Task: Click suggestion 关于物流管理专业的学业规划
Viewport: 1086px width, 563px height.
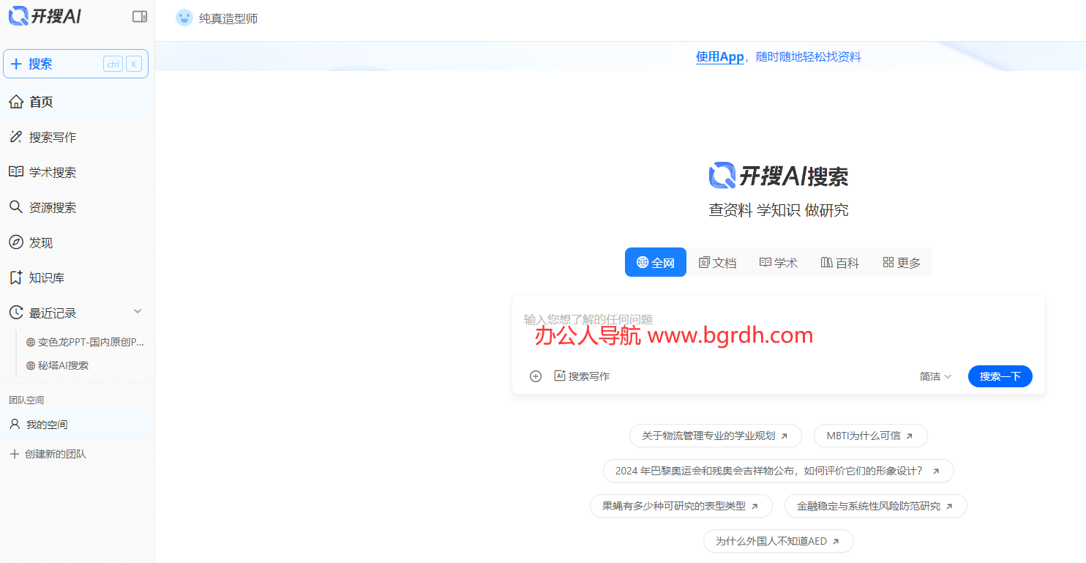Action: tap(716, 436)
